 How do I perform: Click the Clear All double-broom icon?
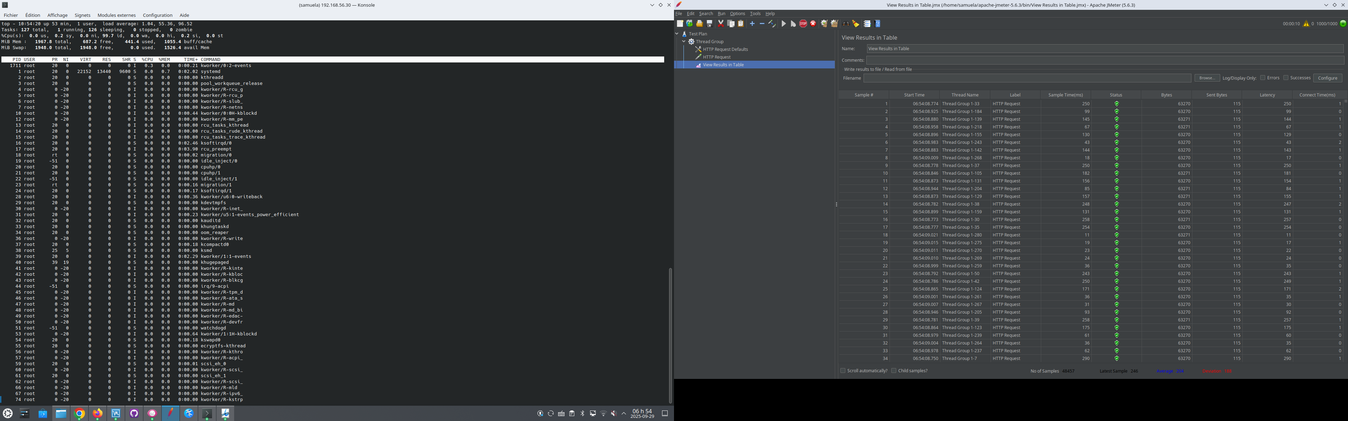tap(834, 24)
